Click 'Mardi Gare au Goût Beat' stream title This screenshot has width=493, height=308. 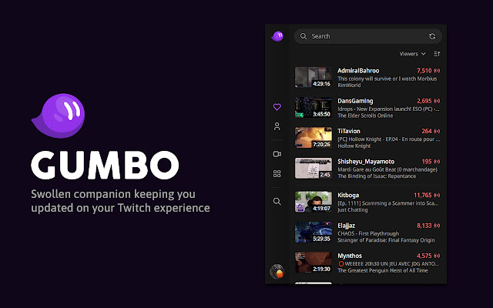[x=387, y=169]
